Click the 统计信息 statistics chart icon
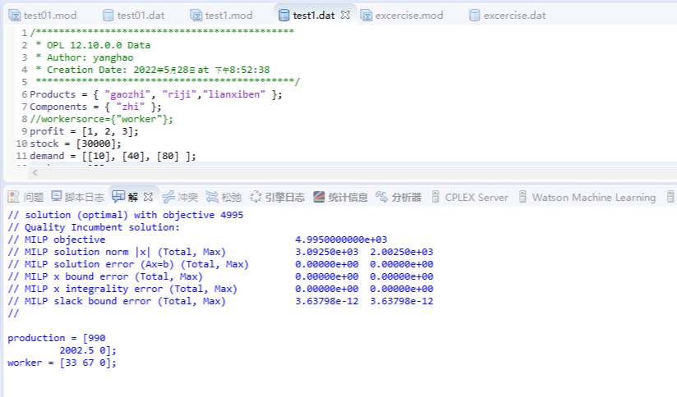 tap(319, 197)
